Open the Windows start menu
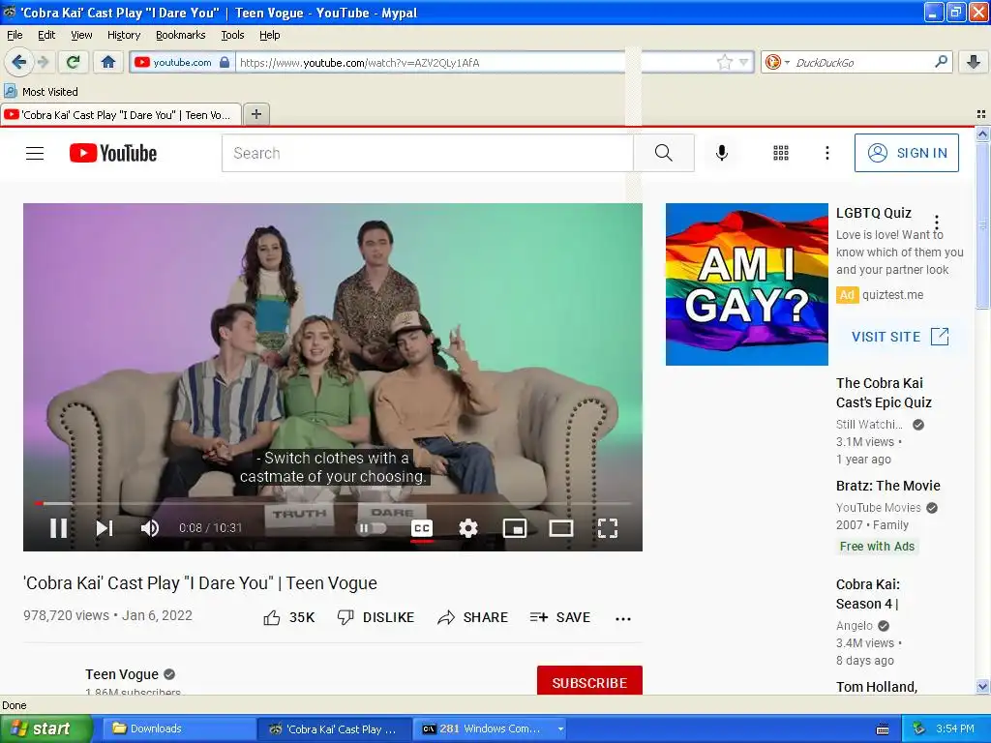 coord(45,729)
